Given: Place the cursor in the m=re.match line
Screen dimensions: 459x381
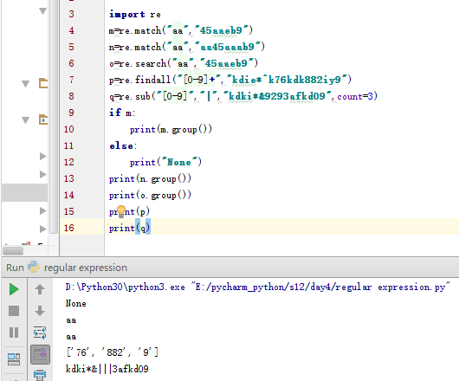Looking at the screenshot, I should click(x=181, y=30).
